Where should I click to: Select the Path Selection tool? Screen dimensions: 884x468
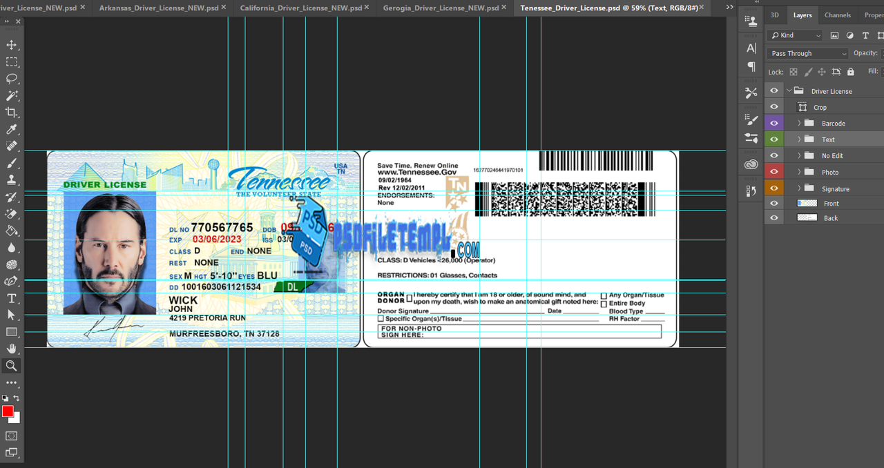coord(12,315)
